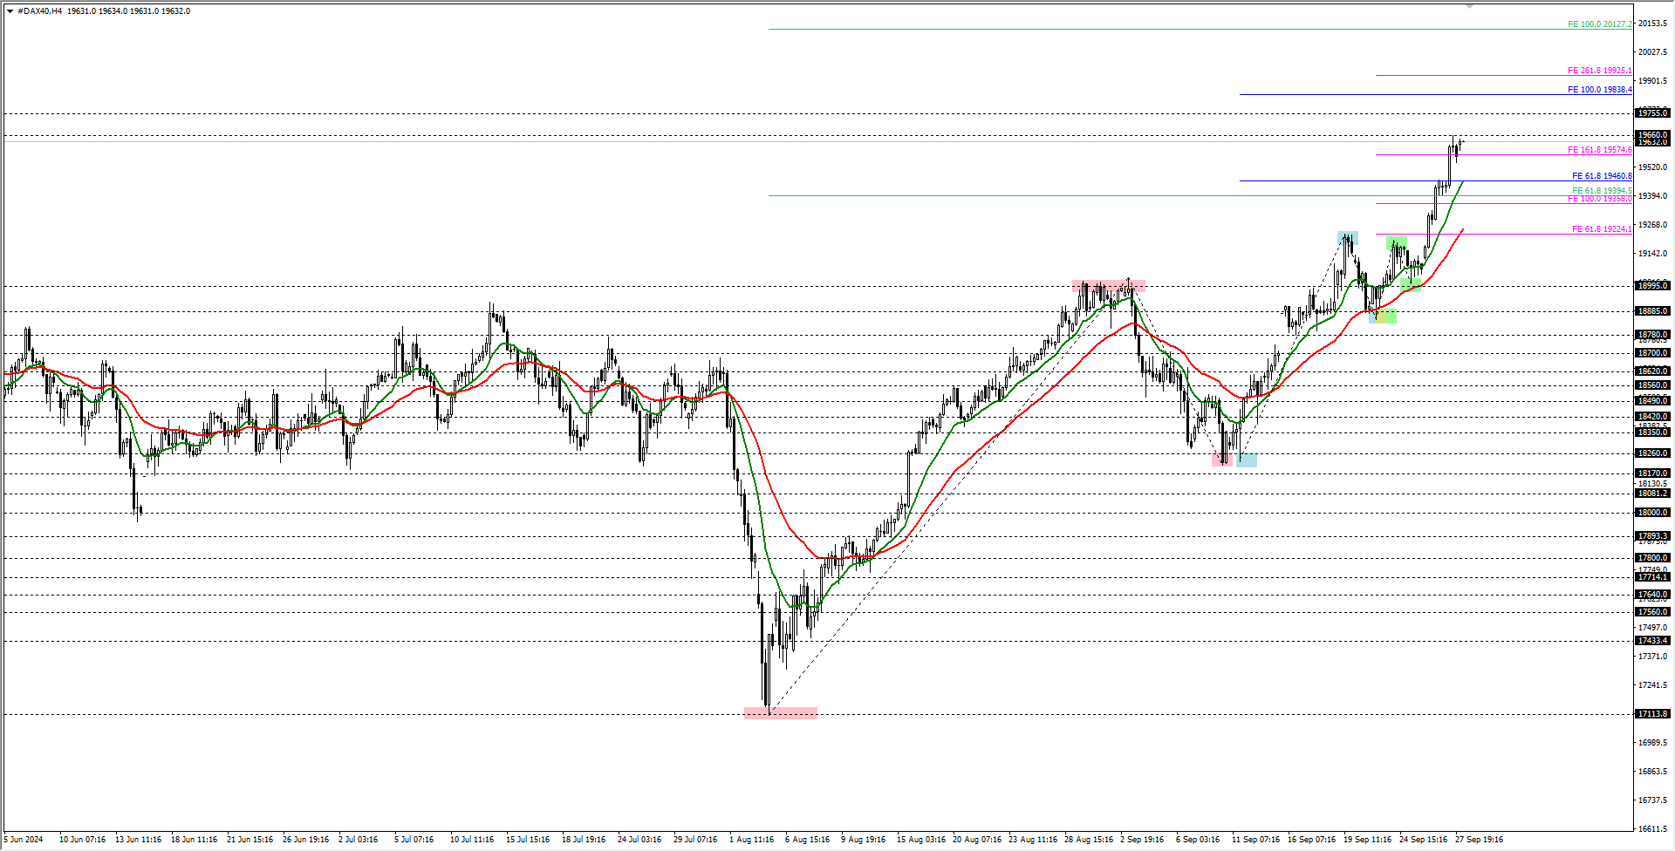
Task: Select the blue FE 100.0 19838.4 label
Action: [x=1599, y=90]
